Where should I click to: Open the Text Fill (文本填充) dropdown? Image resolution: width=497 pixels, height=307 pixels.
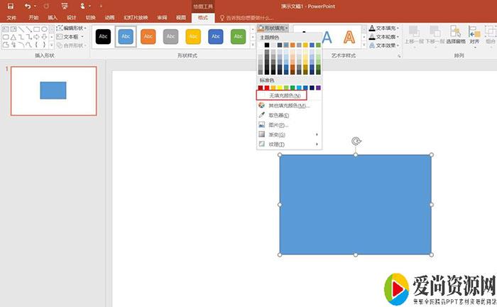385,28
